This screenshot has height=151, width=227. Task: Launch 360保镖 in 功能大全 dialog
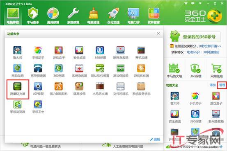100,52
